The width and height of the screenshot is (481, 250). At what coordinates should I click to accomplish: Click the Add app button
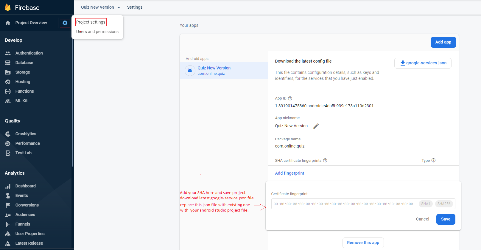pos(443,42)
